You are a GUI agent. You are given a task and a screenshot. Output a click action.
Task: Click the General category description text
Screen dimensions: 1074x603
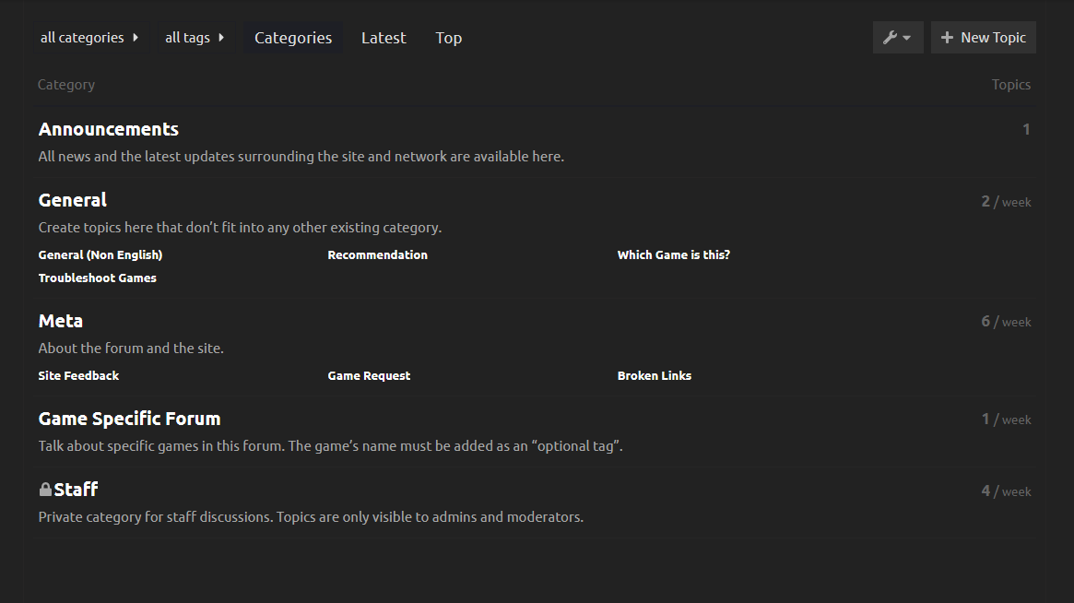(240, 228)
